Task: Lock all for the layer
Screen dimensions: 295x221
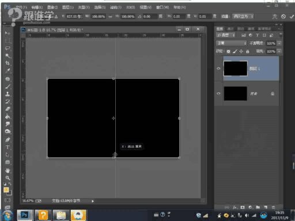Action: (x=248, y=51)
